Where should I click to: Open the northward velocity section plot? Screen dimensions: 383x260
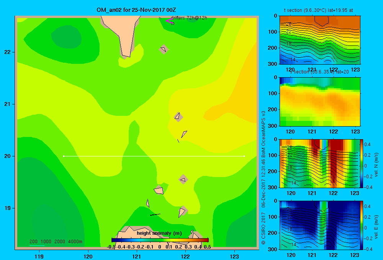coord(320,163)
